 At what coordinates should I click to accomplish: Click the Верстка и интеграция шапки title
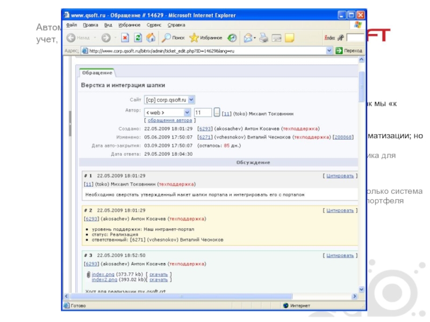coord(123,85)
